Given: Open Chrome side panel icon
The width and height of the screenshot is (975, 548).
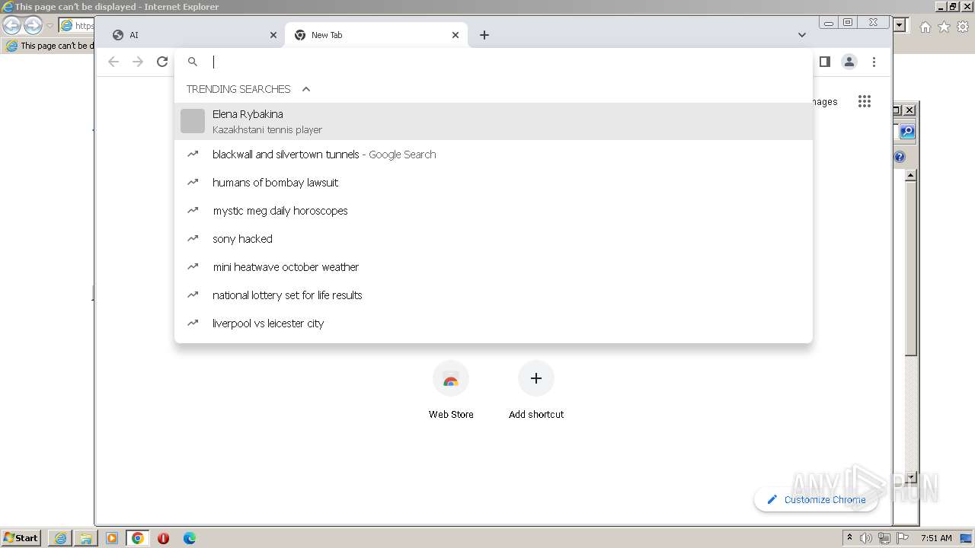Looking at the screenshot, I should pyautogui.click(x=824, y=62).
